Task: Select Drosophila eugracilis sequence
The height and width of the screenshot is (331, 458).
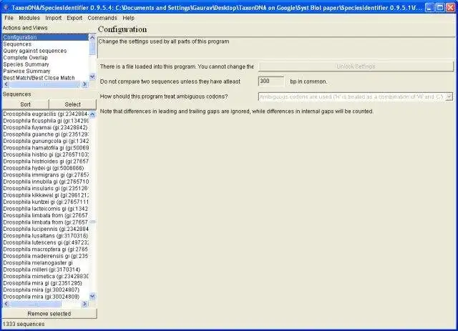Action: tap(45, 114)
